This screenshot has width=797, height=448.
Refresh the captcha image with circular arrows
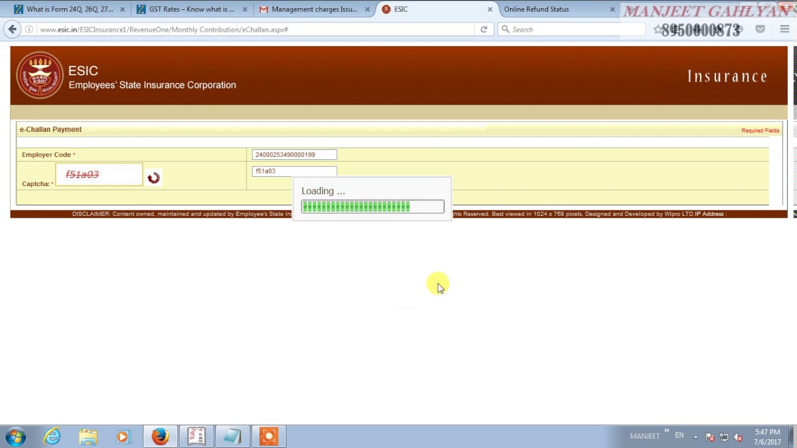click(x=154, y=178)
